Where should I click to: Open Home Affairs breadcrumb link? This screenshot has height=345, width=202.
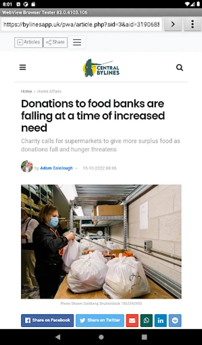coord(49,91)
